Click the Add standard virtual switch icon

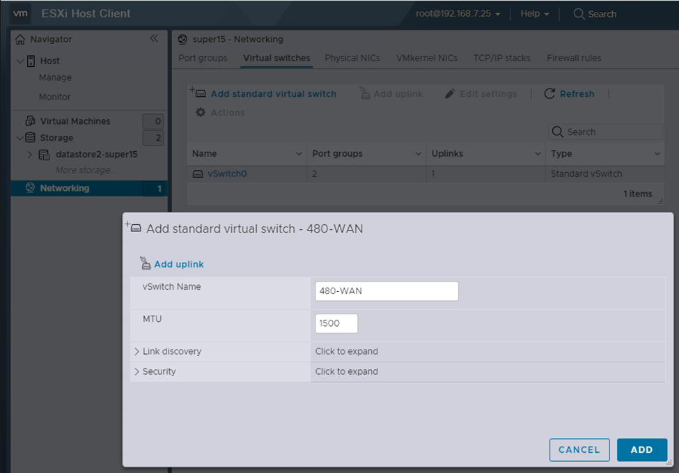[x=198, y=93]
